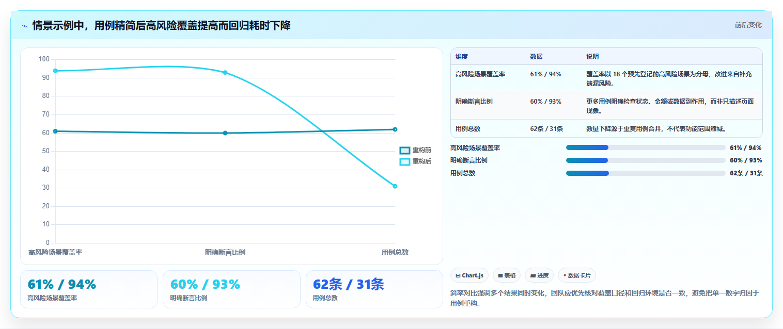Viewport: 783px width, 329px height.
Task: Click 用例总数 in the table's third row
Action: tap(468, 128)
